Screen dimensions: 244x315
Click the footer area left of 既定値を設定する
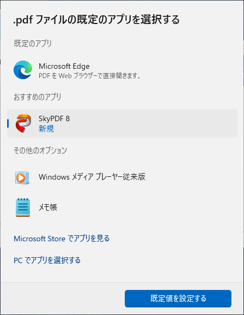coord(63,299)
